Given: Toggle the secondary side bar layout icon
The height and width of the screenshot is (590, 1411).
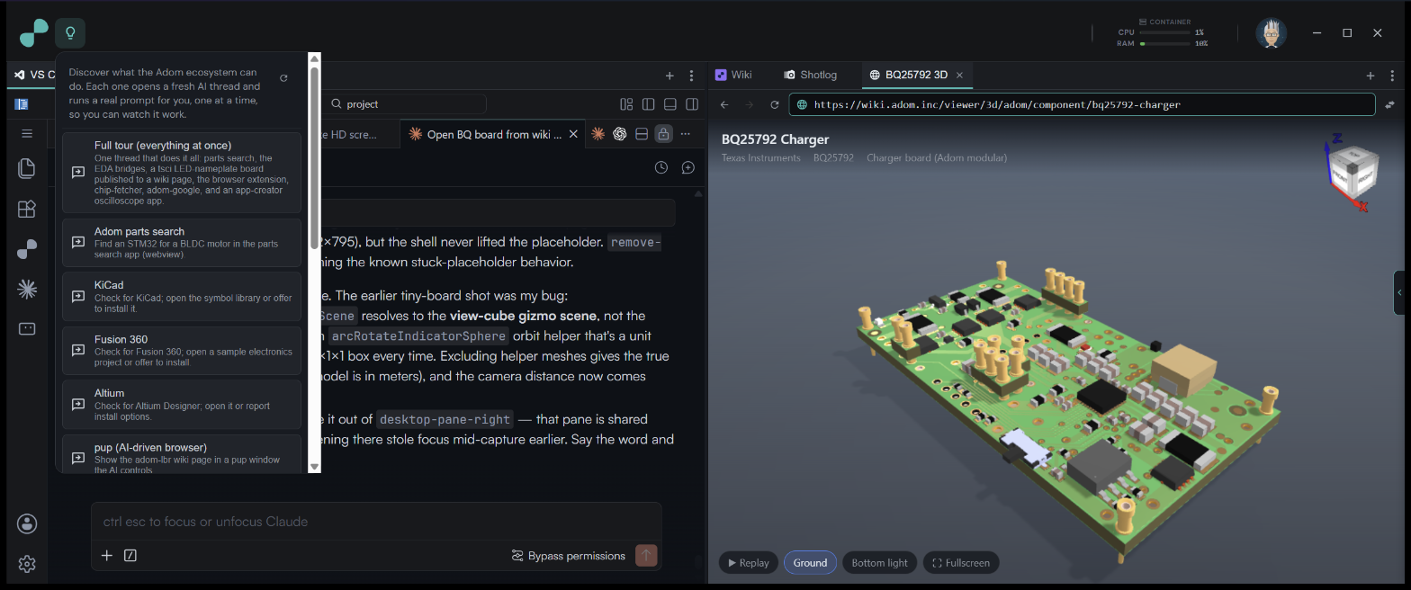Looking at the screenshot, I should 692,104.
